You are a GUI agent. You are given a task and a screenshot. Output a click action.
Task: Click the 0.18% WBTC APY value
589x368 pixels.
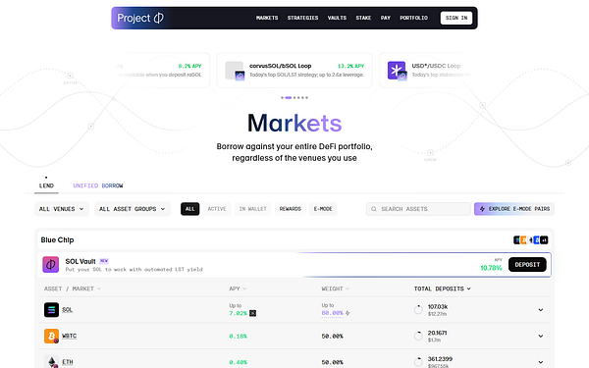coord(239,336)
